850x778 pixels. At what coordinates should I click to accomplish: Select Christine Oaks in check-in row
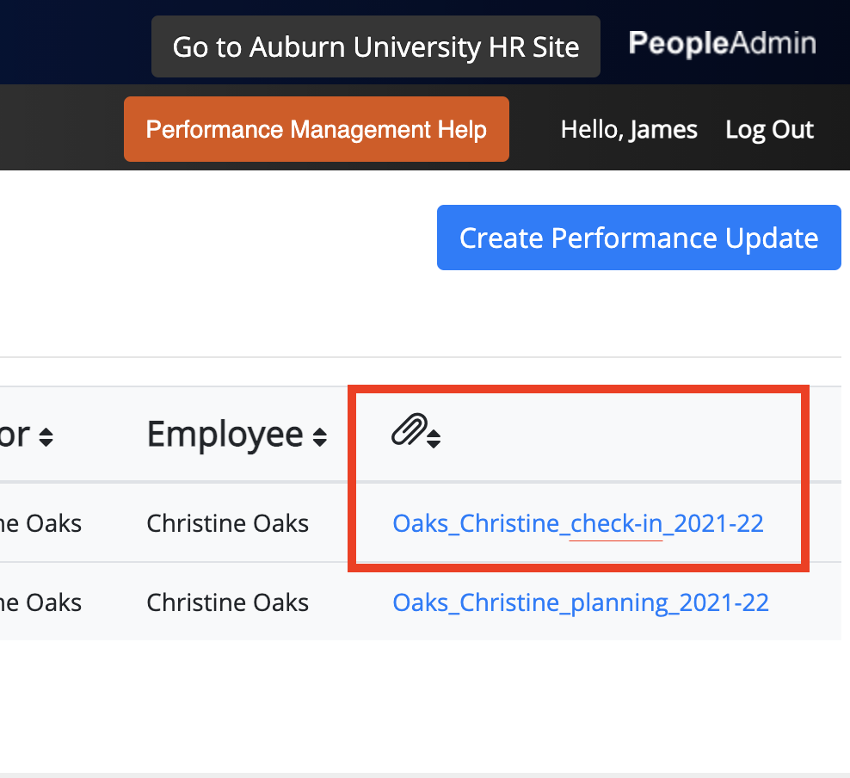(227, 524)
